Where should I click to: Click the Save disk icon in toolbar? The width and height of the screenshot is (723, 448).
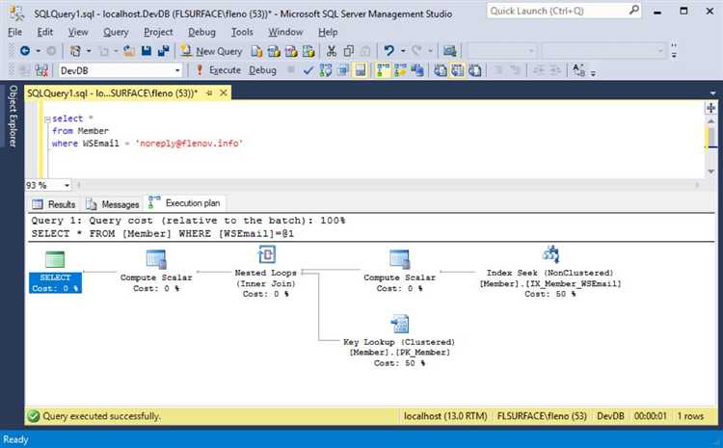147,51
